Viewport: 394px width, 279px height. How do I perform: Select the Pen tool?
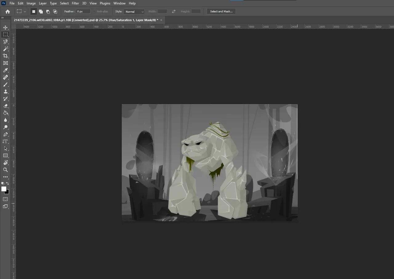coord(6,134)
